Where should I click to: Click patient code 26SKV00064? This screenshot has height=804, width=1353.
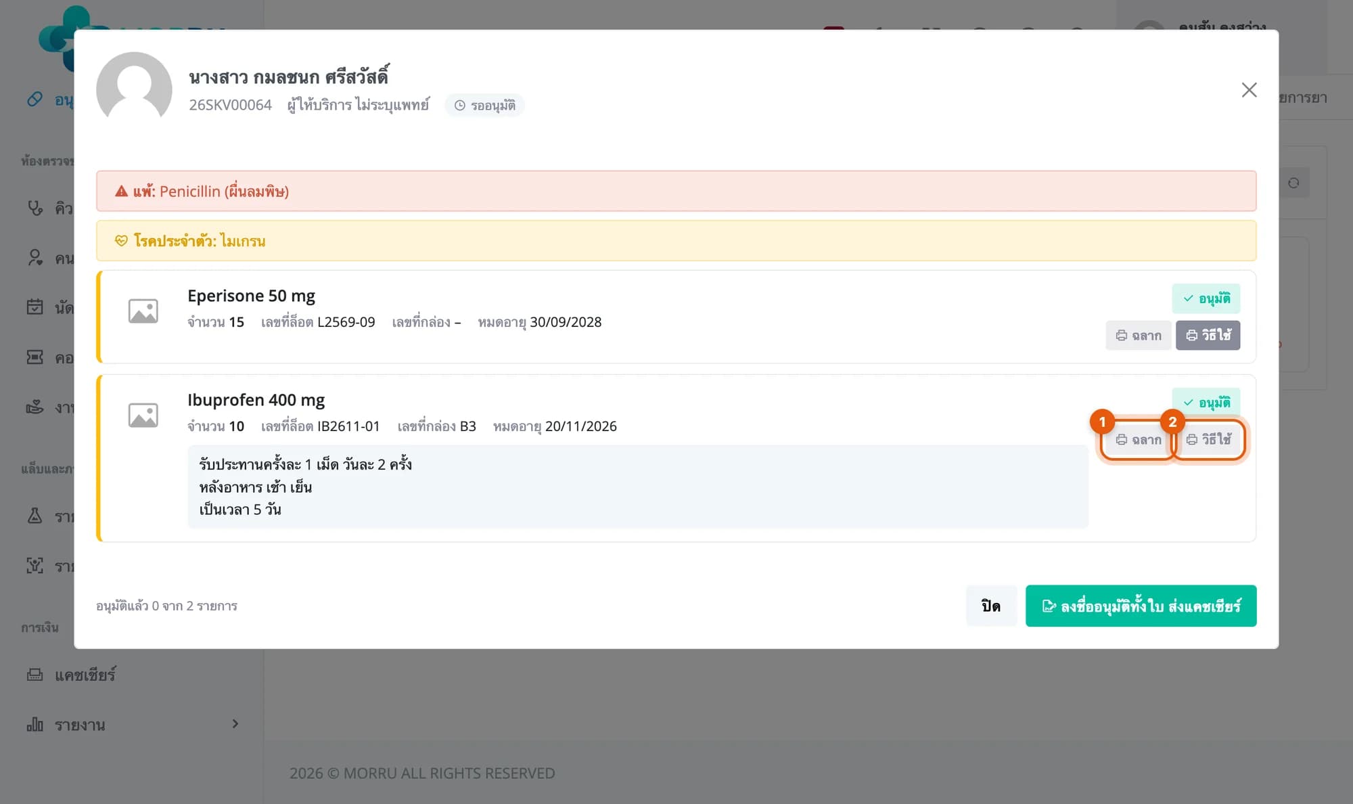[230, 105]
